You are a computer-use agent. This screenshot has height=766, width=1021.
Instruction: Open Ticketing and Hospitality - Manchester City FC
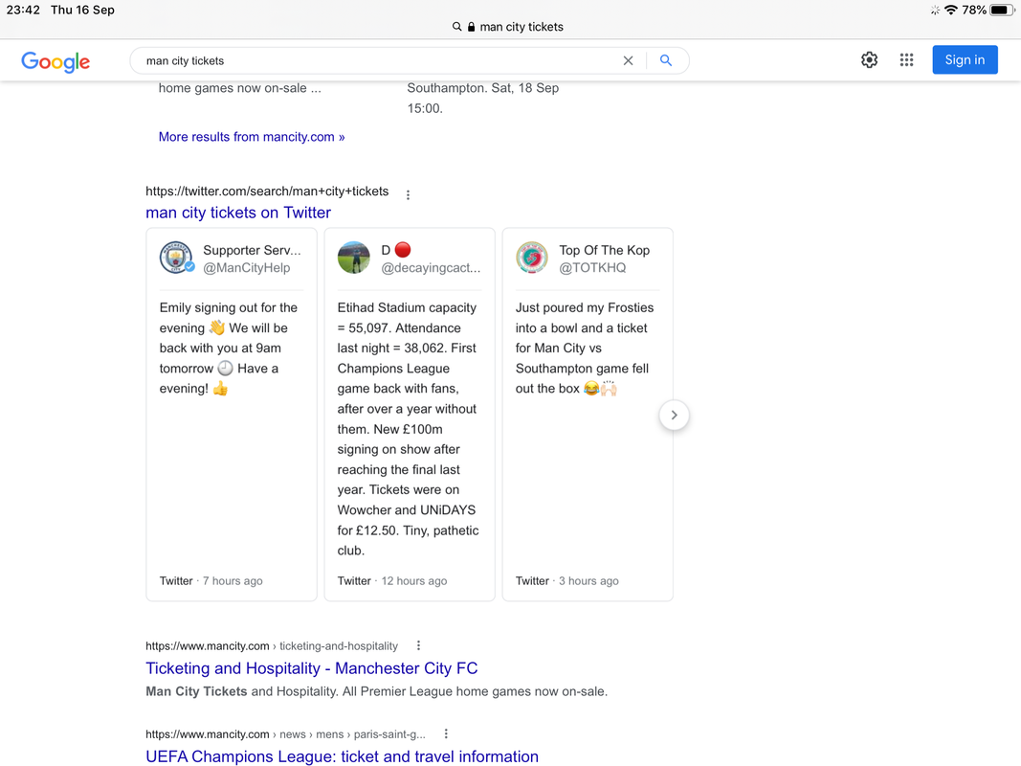click(311, 668)
